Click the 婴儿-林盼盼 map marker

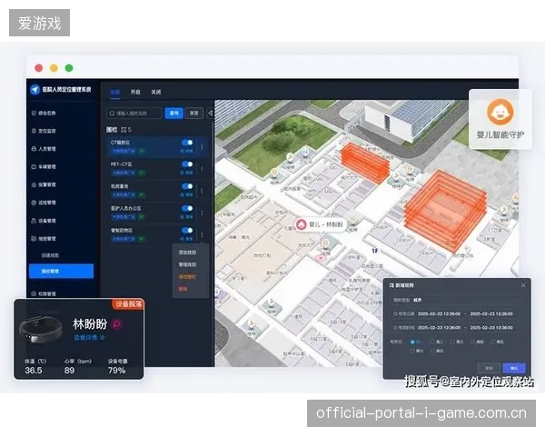321,224
